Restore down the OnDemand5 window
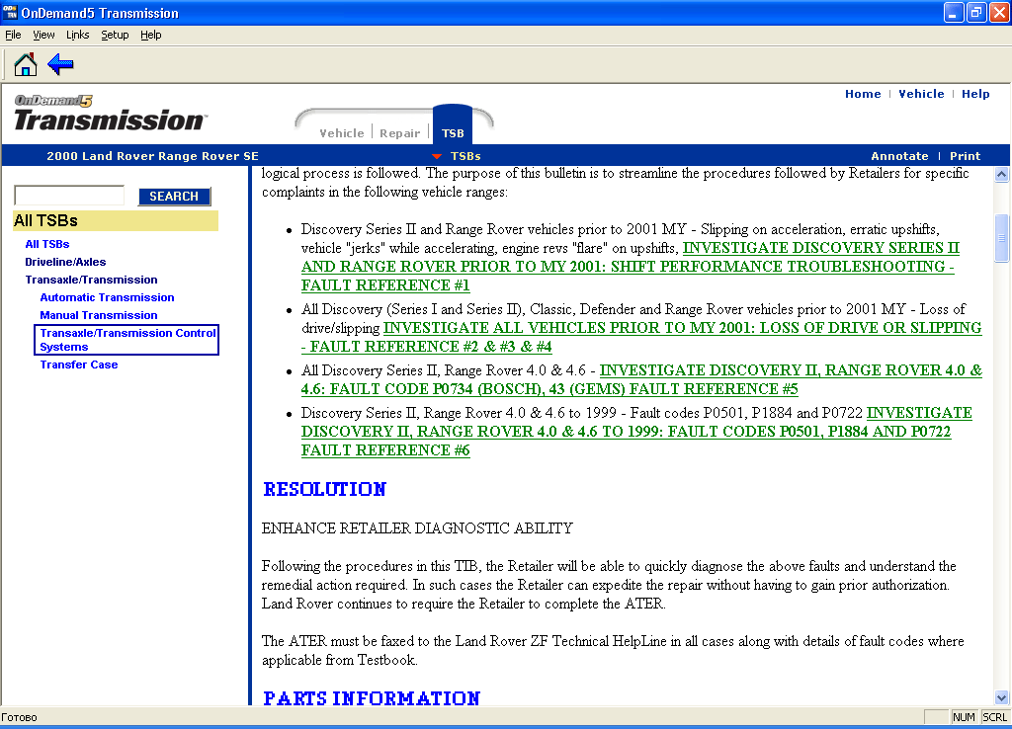This screenshot has width=1012, height=729. (975, 12)
